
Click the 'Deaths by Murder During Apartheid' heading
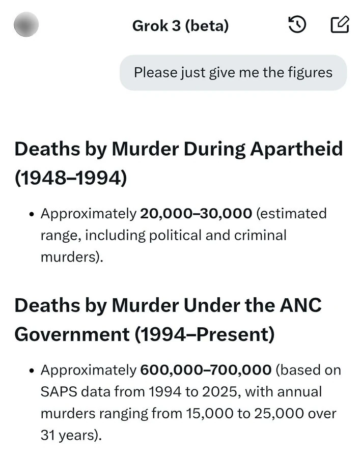pyautogui.click(x=179, y=149)
